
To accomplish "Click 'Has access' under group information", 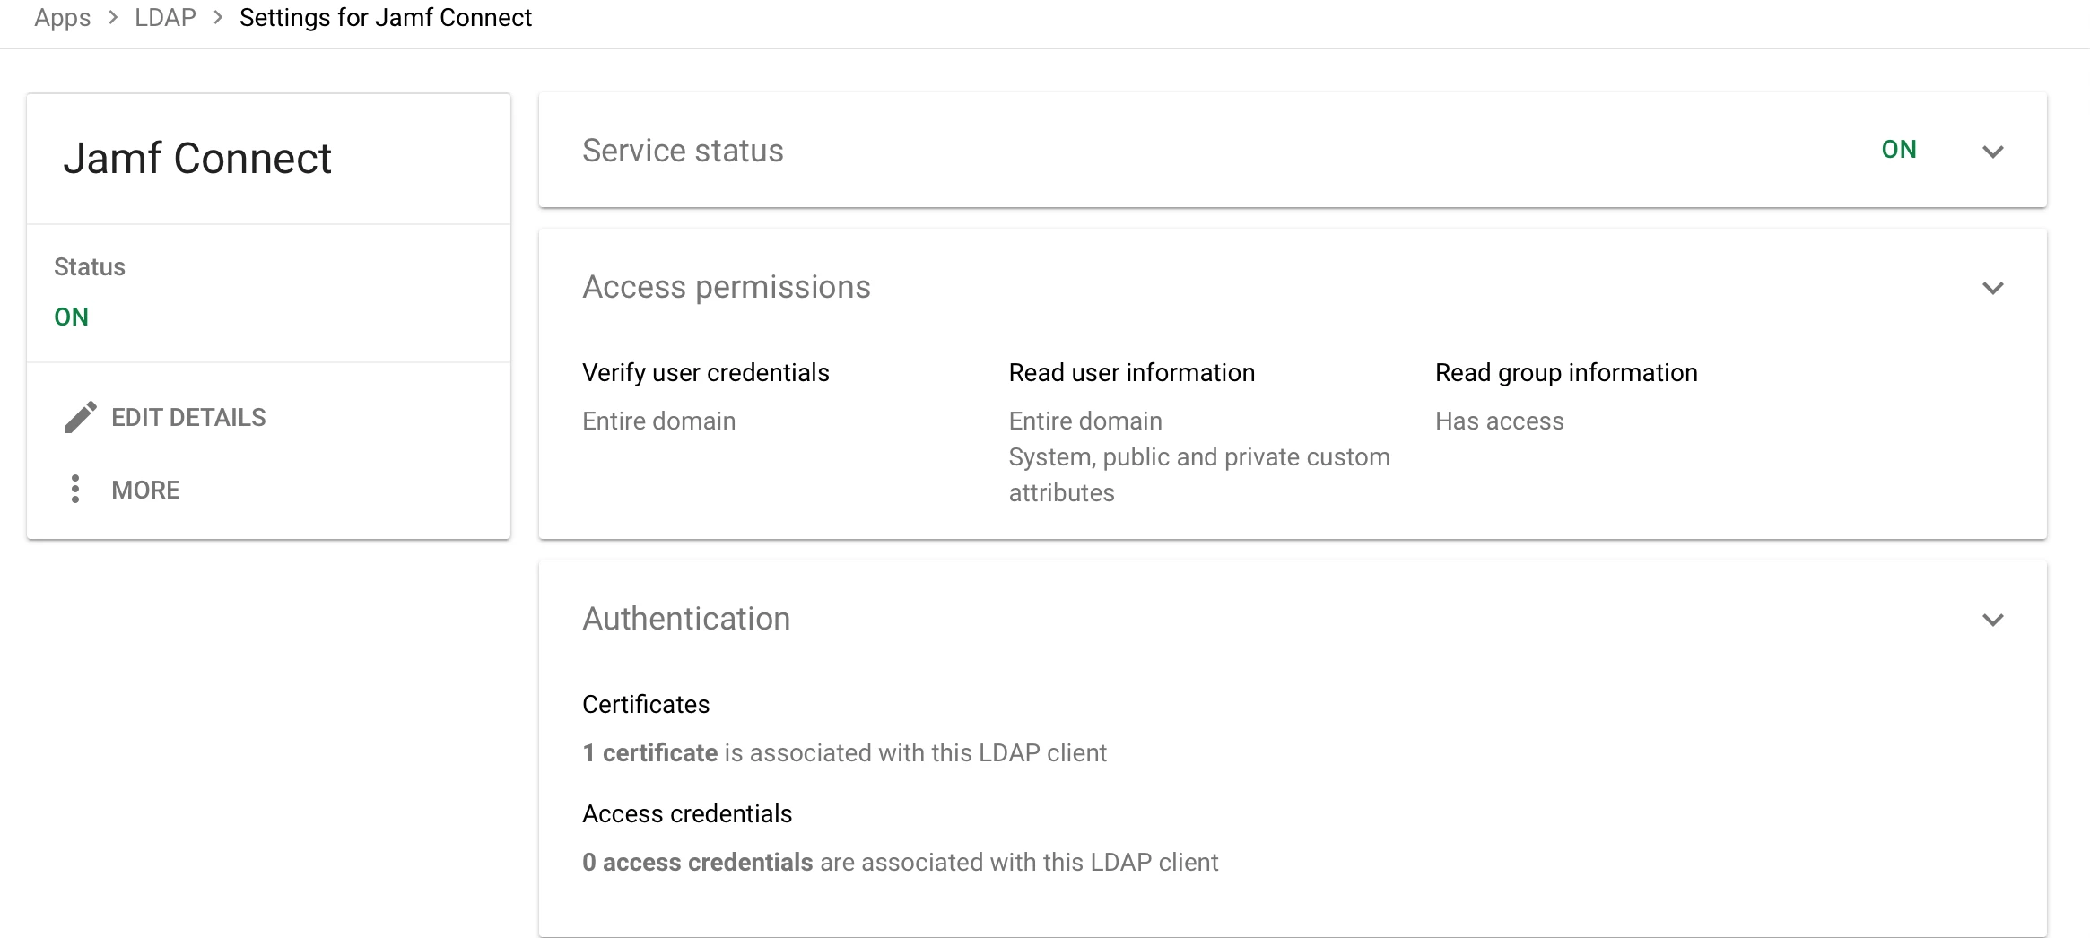I will (x=1499, y=421).
